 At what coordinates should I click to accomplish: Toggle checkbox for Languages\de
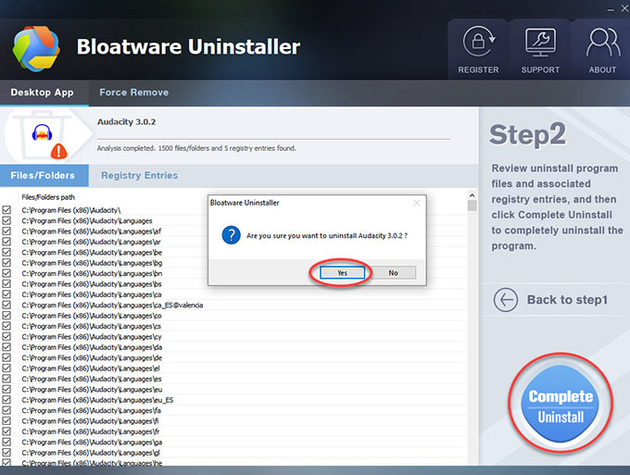6,357
